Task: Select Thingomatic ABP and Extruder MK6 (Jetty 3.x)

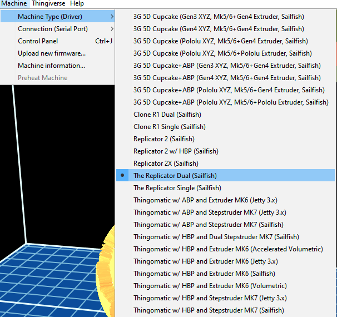Action: pyautogui.click(x=225, y=200)
